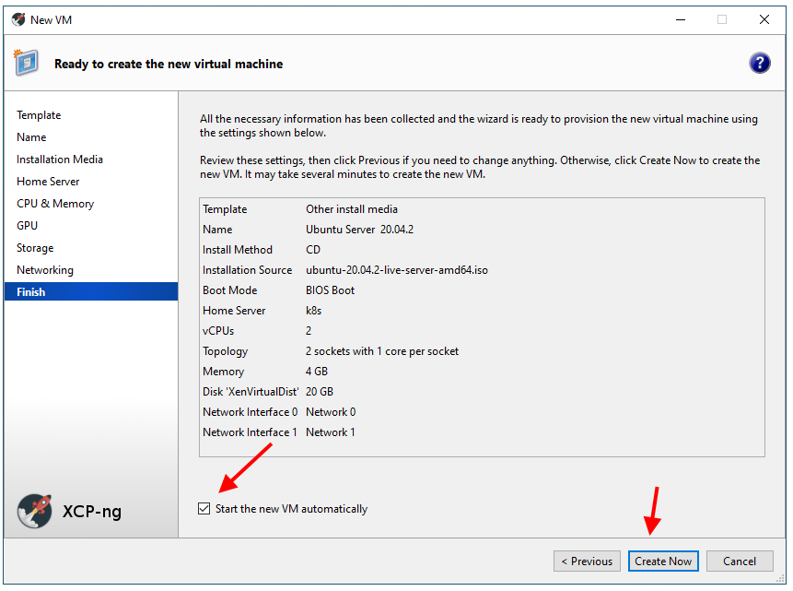Click the XCP-ng rocket logo
The width and height of the screenshot is (793, 591).
(35, 510)
